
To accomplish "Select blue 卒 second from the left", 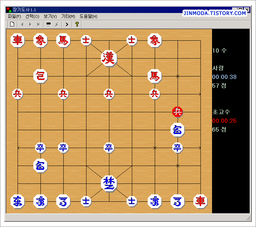I will 63,148.
